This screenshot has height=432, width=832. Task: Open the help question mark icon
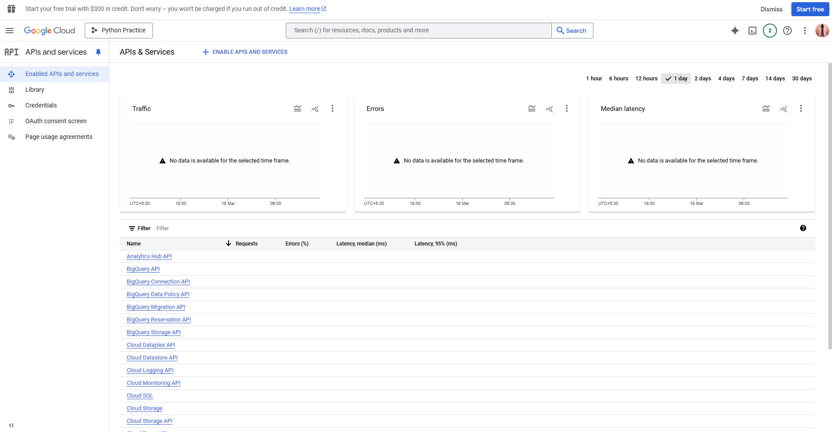(x=787, y=31)
